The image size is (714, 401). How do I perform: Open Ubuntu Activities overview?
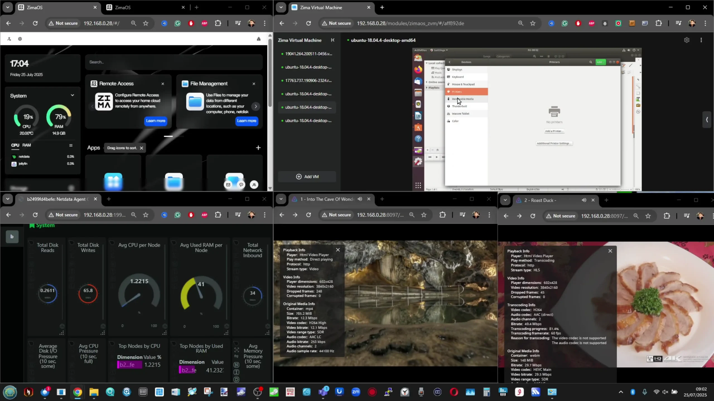(x=420, y=50)
